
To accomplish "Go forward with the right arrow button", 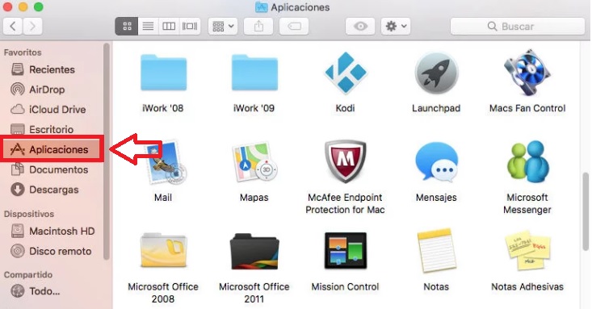I will pyautogui.click(x=33, y=27).
